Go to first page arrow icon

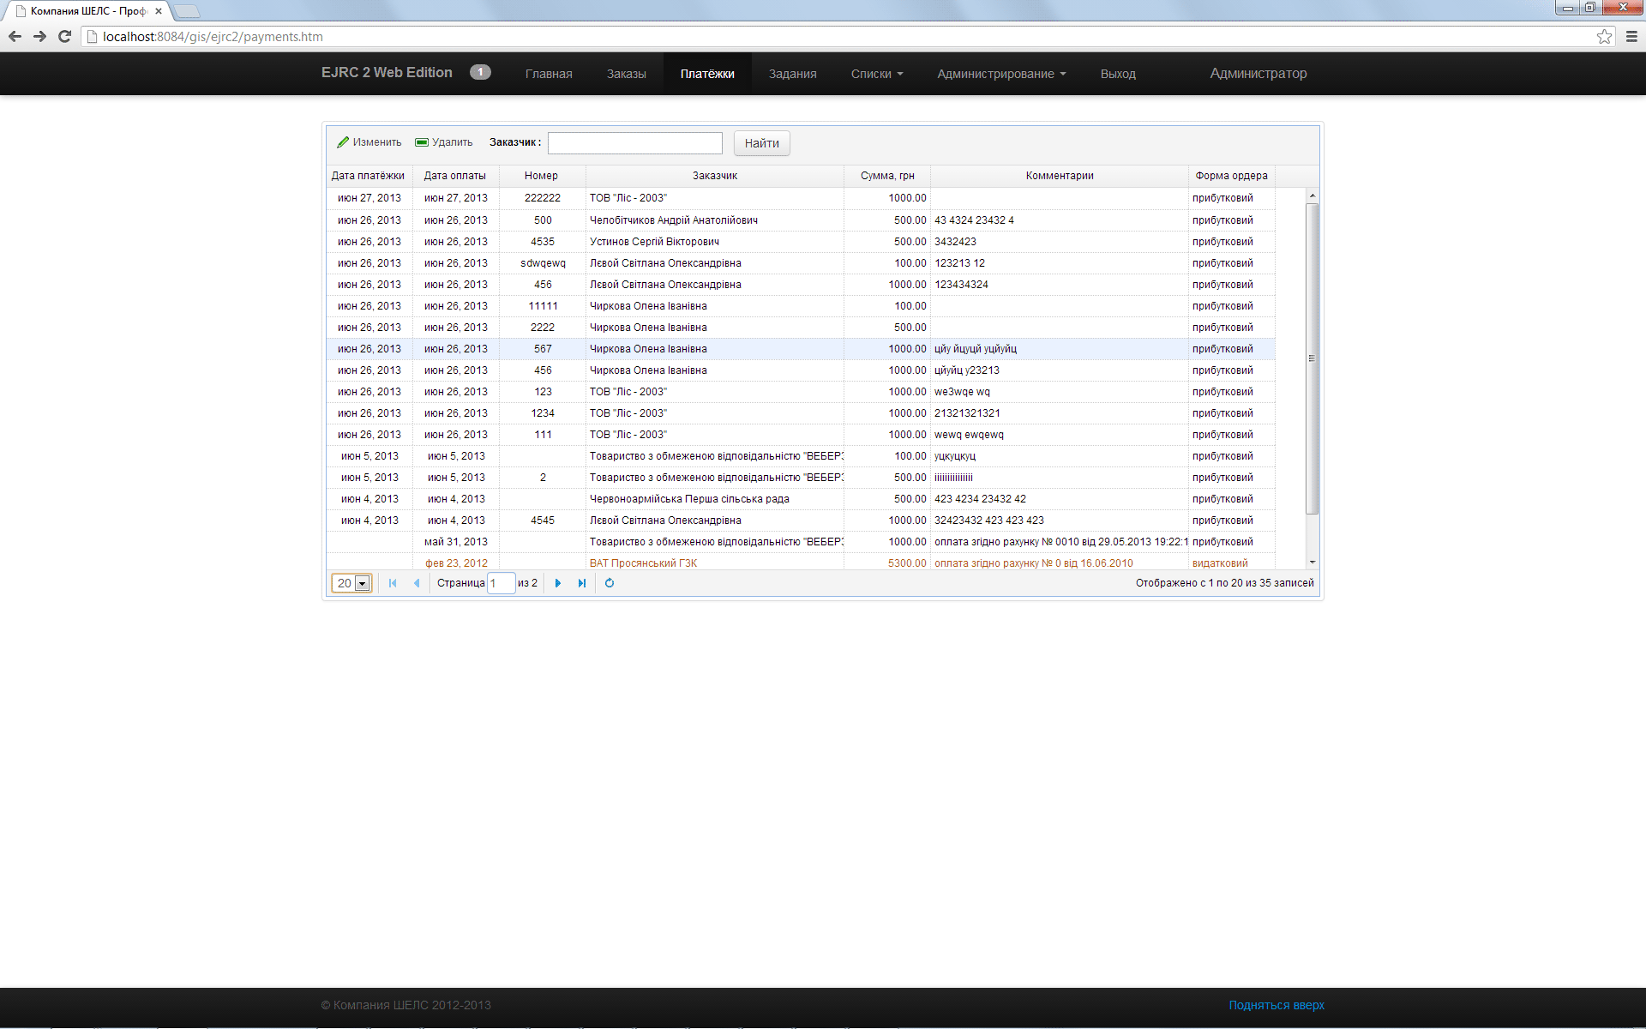pos(393,583)
